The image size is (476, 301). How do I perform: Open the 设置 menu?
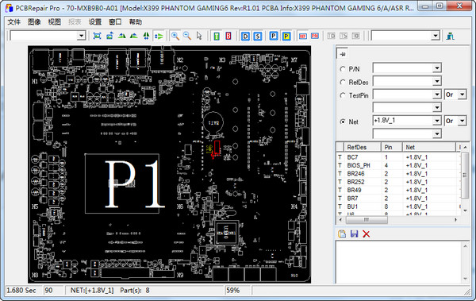coord(94,22)
